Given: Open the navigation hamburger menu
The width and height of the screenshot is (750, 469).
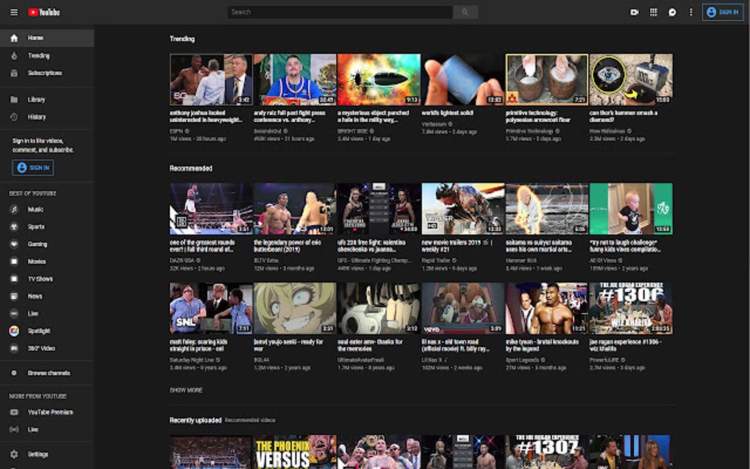Looking at the screenshot, I should coord(13,12).
